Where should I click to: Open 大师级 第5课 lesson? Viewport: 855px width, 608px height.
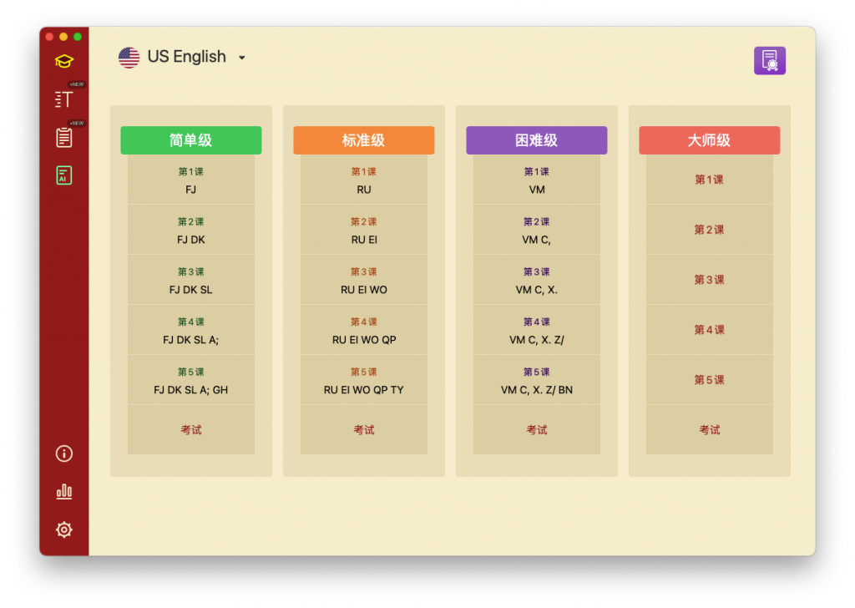[x=710, y=380]
